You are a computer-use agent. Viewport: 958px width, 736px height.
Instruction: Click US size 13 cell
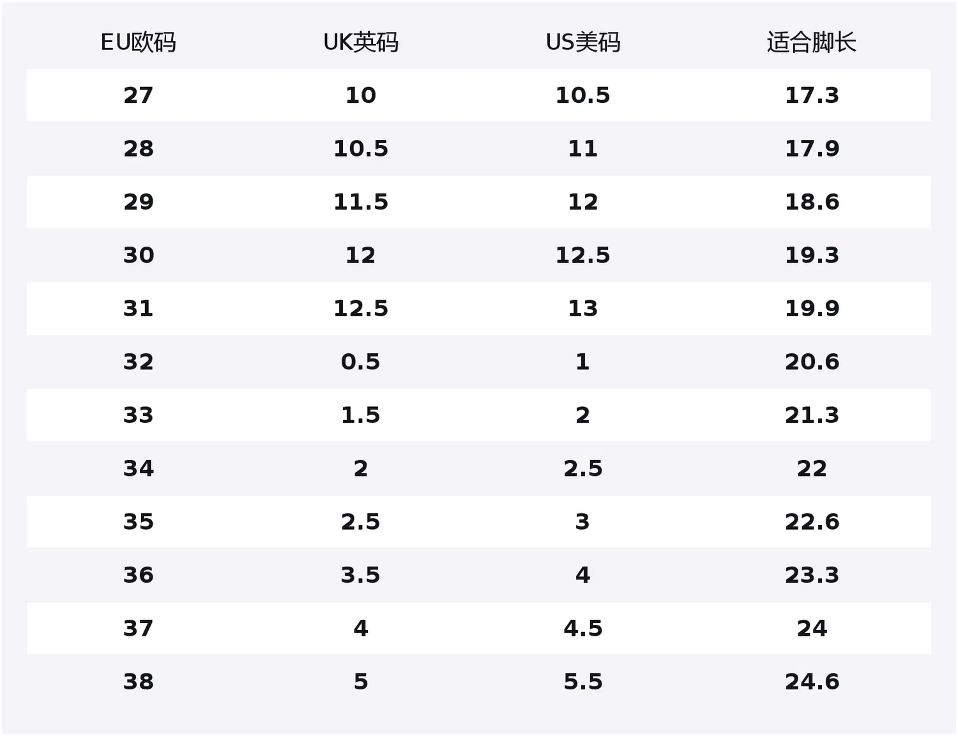coord(583,309)
